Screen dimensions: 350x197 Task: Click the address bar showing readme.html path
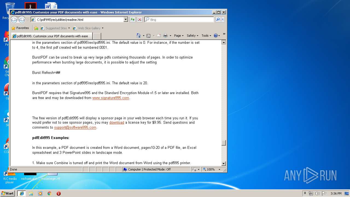pos(77,20)
